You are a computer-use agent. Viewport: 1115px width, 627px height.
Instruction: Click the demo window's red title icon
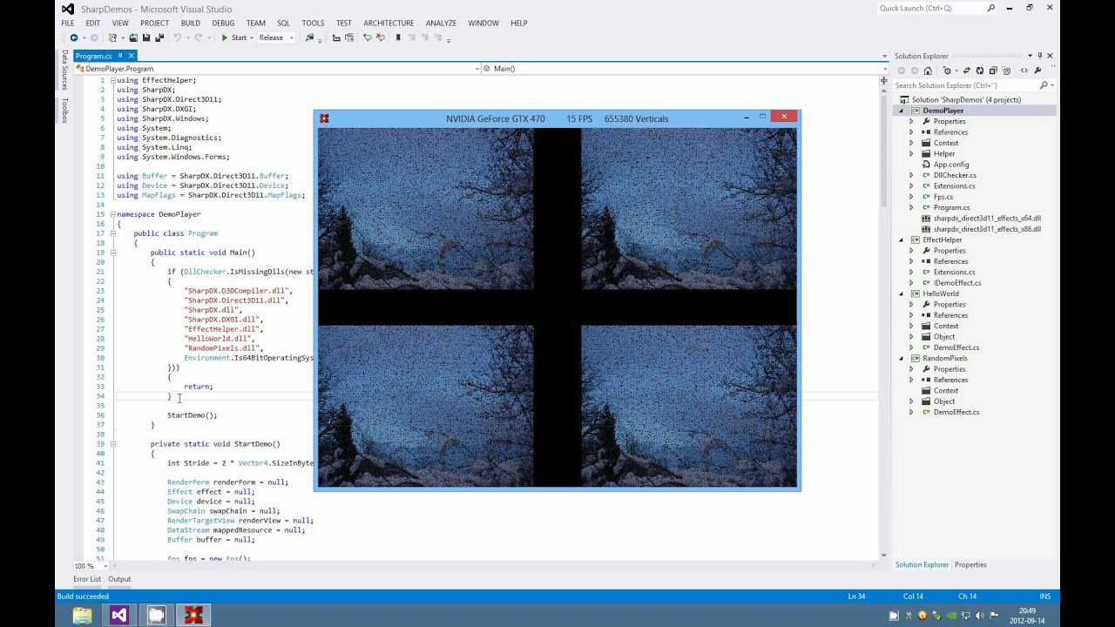pos(324,118)
